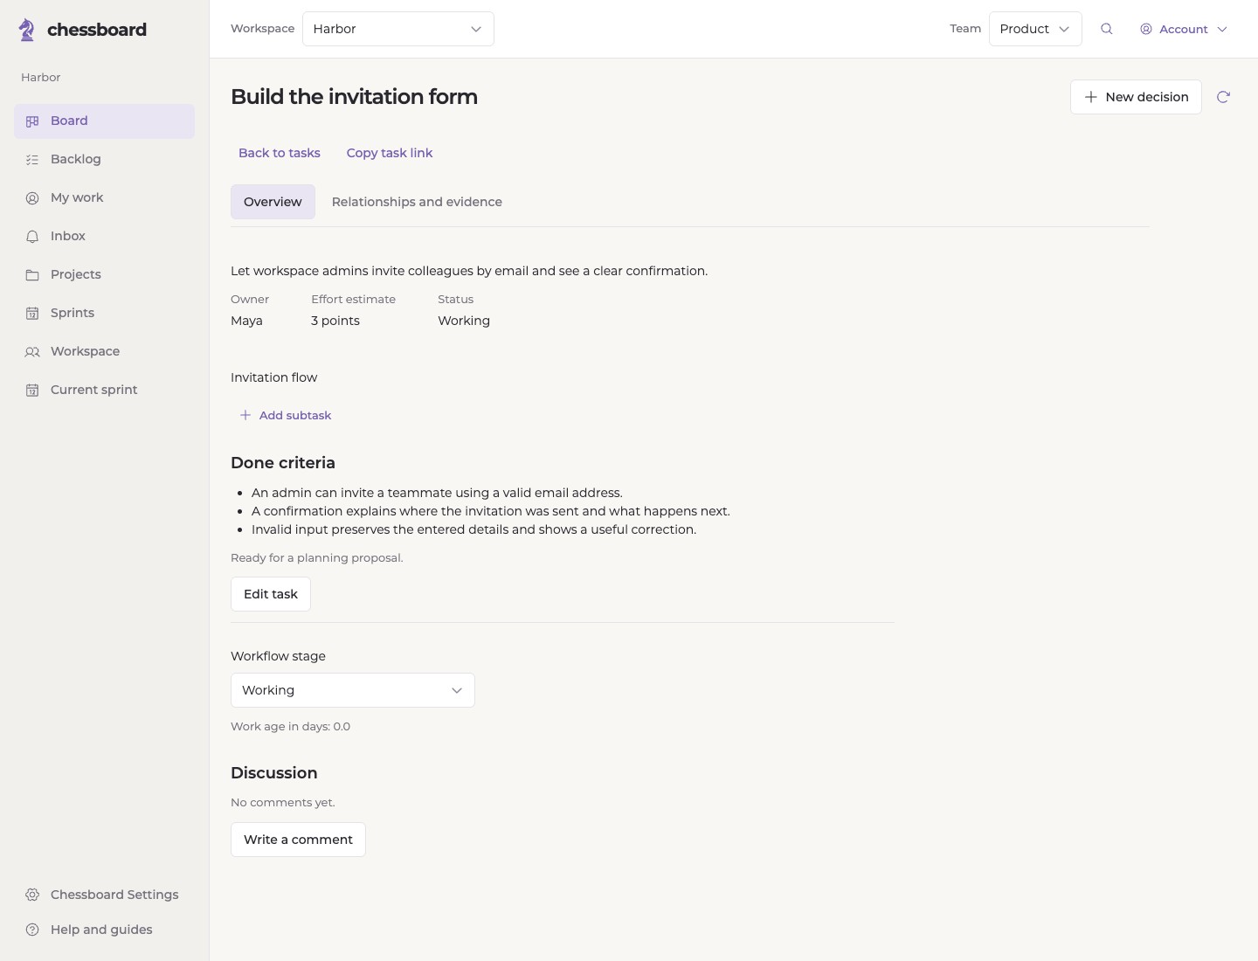The width and height of the screenshot is (1258, 961).
Task: Switch to Relationships and evidence tab
Action: (417, 202)
